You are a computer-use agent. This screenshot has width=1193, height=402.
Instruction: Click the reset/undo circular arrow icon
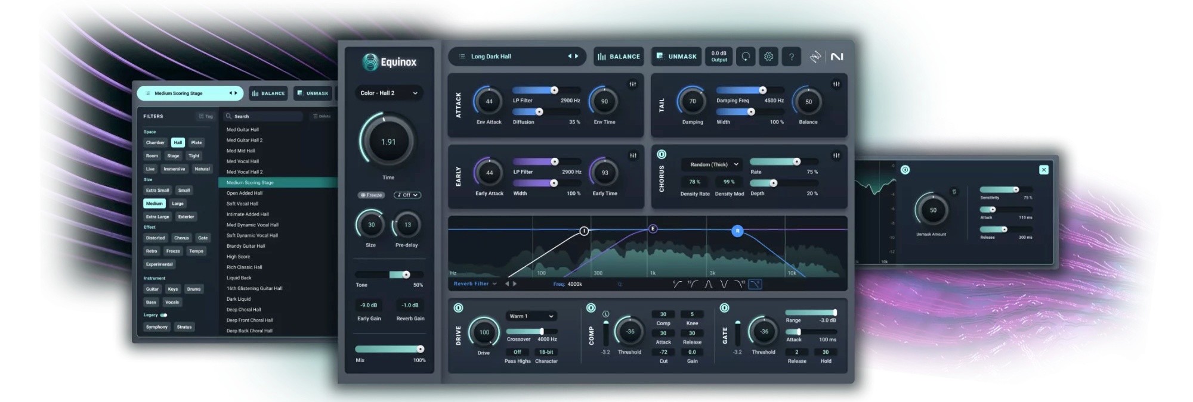tap(746, 57)
